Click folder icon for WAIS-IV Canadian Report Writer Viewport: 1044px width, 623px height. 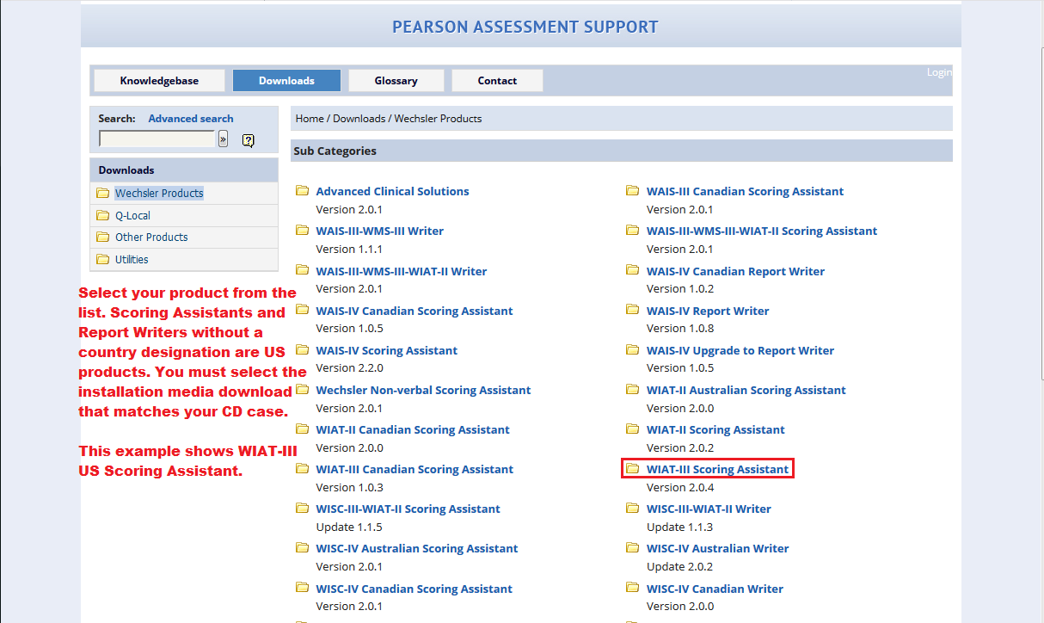pos(633,271)
